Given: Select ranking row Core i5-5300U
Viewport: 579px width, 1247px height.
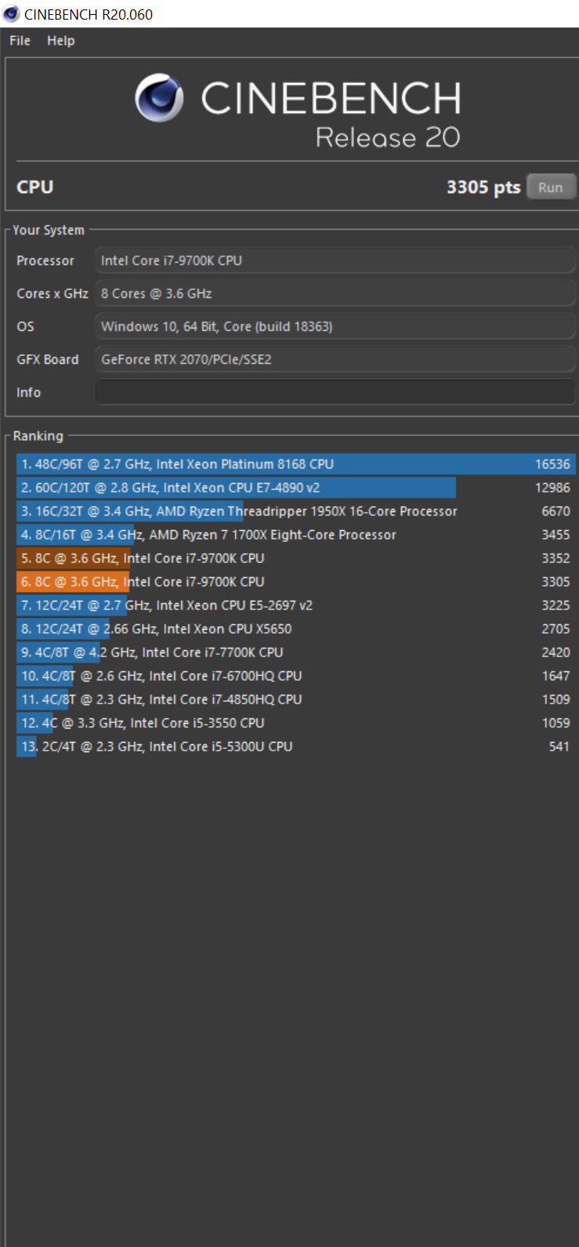Looking at the screenshot, I should [x=296, y=747].
